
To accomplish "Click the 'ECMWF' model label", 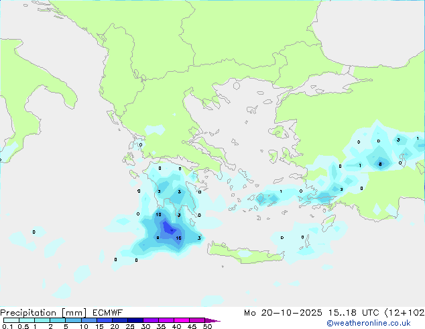I will (x=108, y=313).
